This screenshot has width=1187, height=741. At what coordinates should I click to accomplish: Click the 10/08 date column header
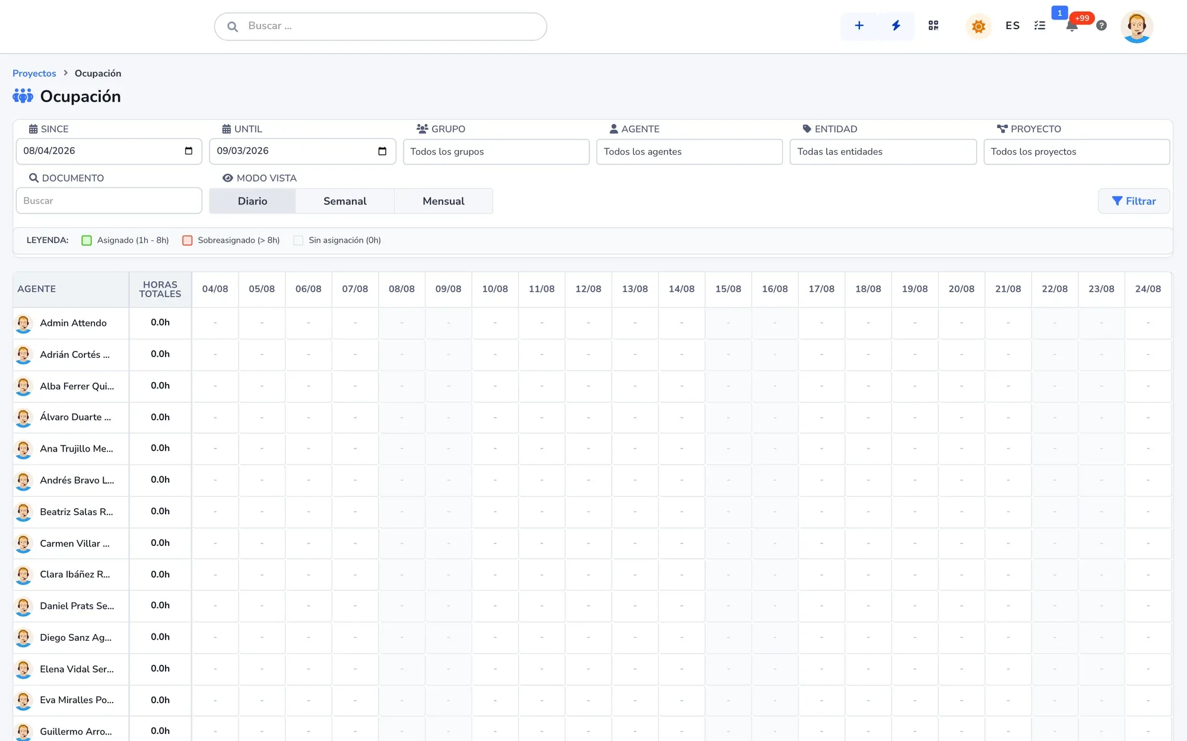(x=495, y=289)
